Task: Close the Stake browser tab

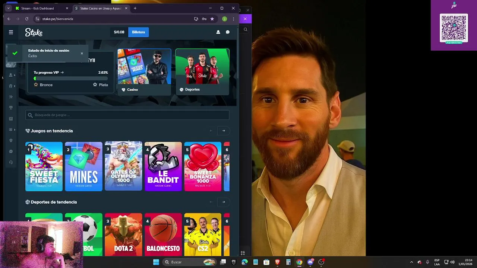Action: coord(126,8)
